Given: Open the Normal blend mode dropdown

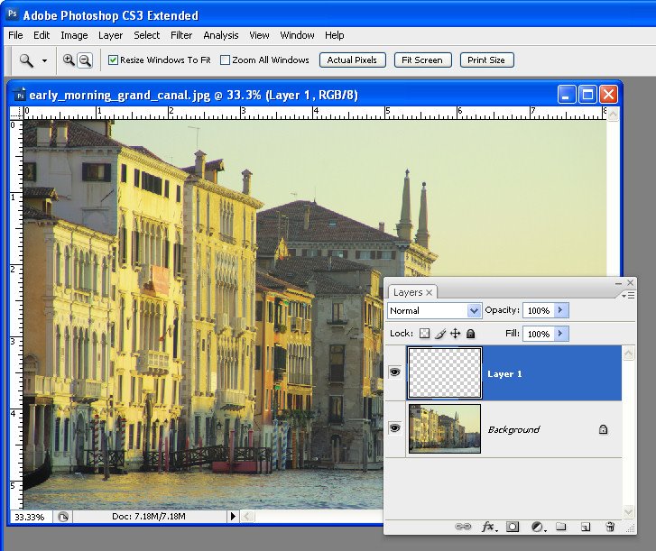Looking at the screenshot, I should [x=434, y=310].
